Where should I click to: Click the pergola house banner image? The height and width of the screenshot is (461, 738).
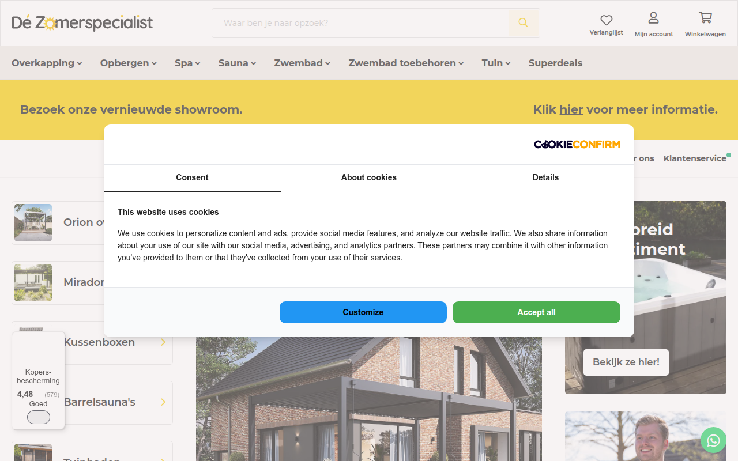(369, 399)
